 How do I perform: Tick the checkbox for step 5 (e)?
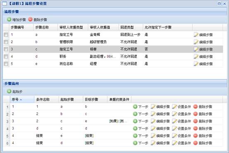[x=6, y=64]
